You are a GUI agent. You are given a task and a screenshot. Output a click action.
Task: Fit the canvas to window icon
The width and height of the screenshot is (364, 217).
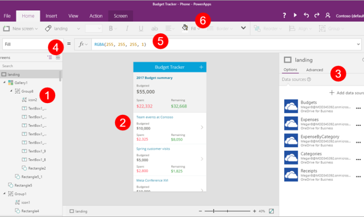271,211
